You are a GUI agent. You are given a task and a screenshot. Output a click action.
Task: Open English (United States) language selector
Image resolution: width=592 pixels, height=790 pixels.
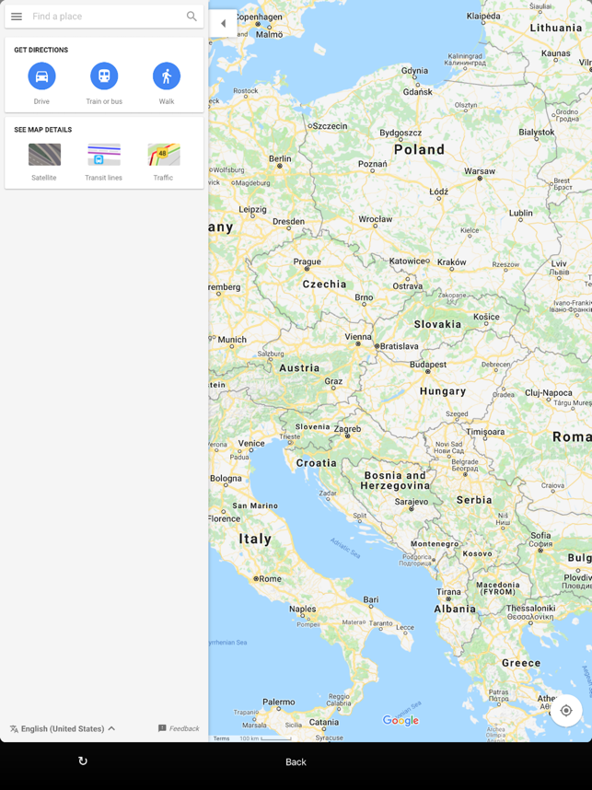[x=63, y=728]
